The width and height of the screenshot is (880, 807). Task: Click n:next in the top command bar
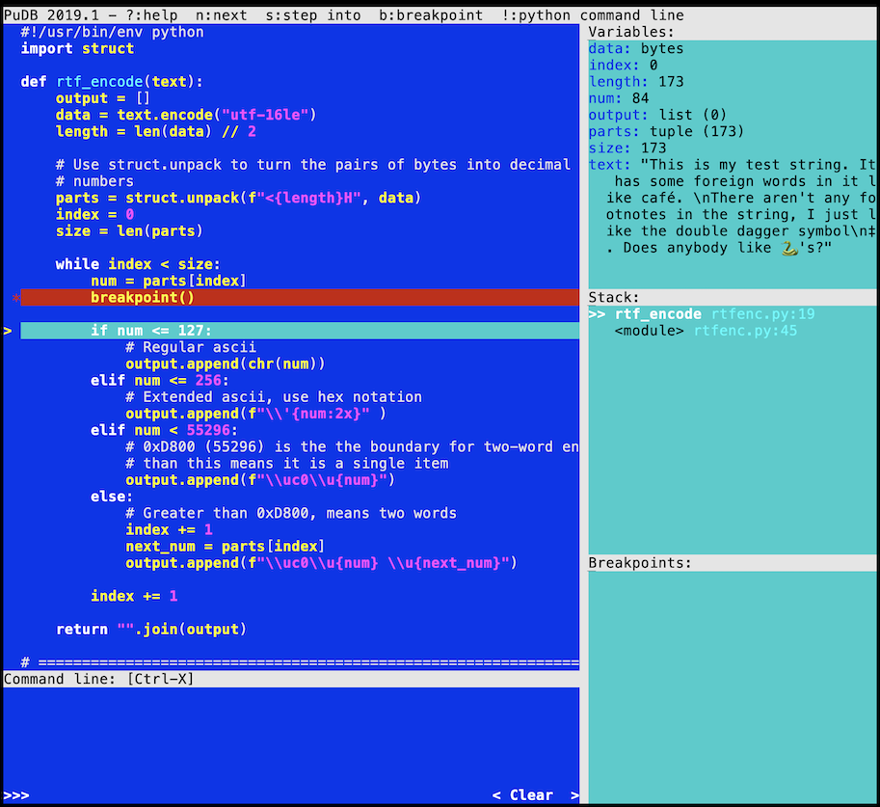224,14
